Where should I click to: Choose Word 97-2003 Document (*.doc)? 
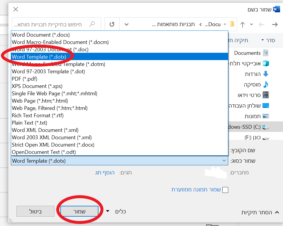(x=120, y=50)
